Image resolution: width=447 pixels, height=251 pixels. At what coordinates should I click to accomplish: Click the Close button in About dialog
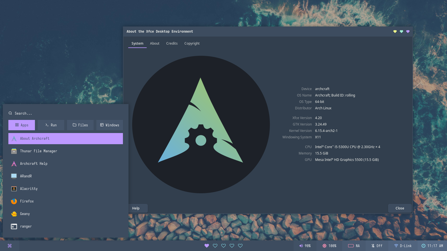(x=400, y=208)
